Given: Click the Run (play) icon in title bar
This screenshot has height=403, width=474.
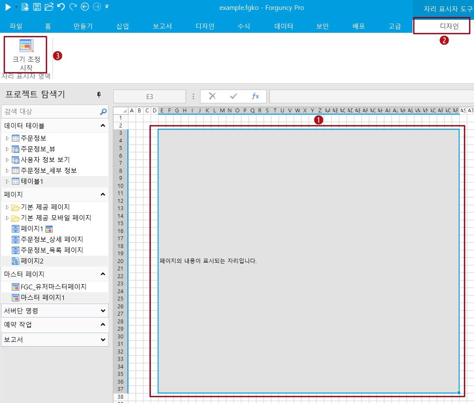Looking at the screenshot, I should [8, 6].
